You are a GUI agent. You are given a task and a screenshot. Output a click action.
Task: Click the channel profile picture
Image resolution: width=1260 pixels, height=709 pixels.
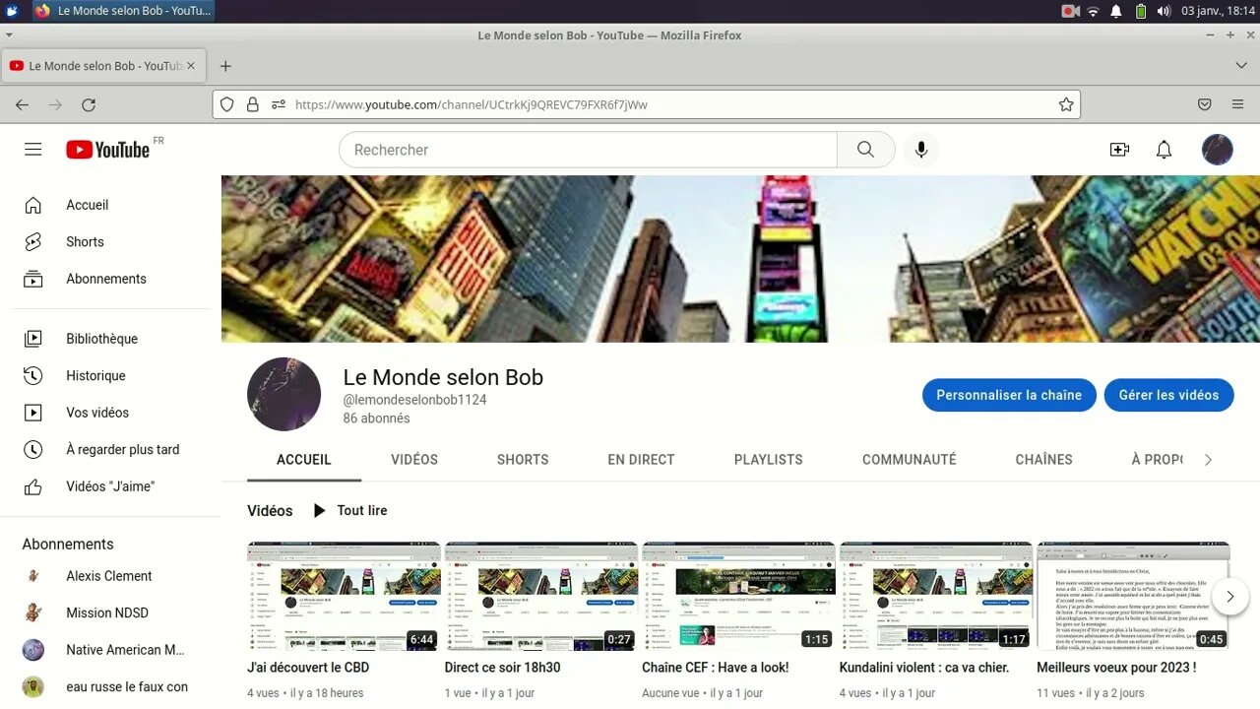283,394
